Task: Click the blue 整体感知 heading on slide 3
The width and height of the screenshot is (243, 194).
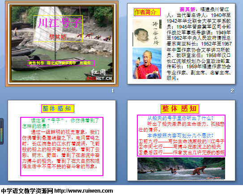Action: 58,108
